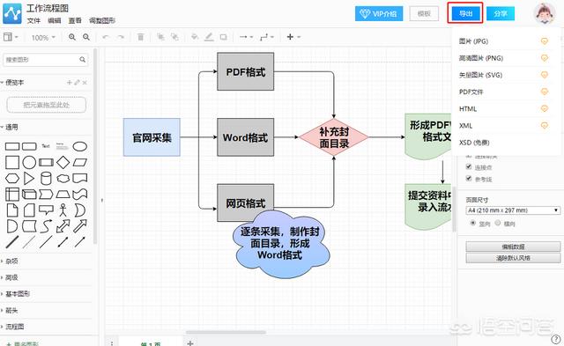Click the delete trash icon in toolbar
The height and width of the screenshot is (346, 564).
click(141, 37)
